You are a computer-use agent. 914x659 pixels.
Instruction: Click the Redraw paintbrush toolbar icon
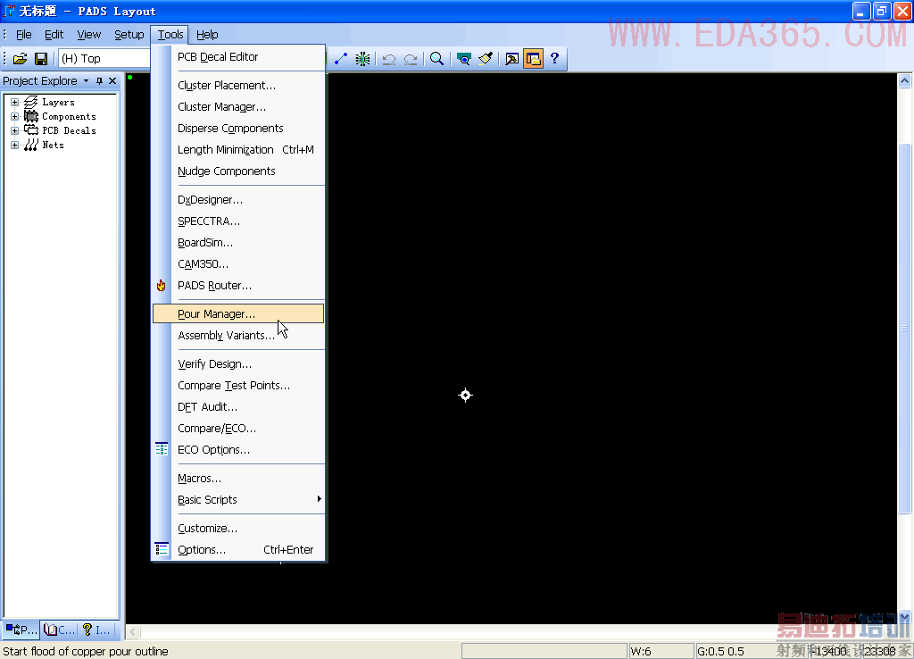click(485, 58)
